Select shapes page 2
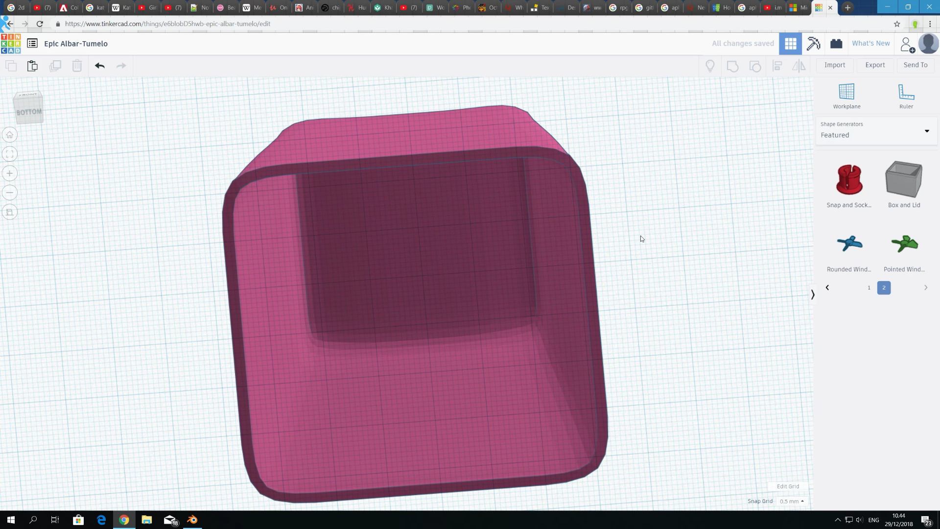The image size is (940, 529). click(x=884, y=288)
